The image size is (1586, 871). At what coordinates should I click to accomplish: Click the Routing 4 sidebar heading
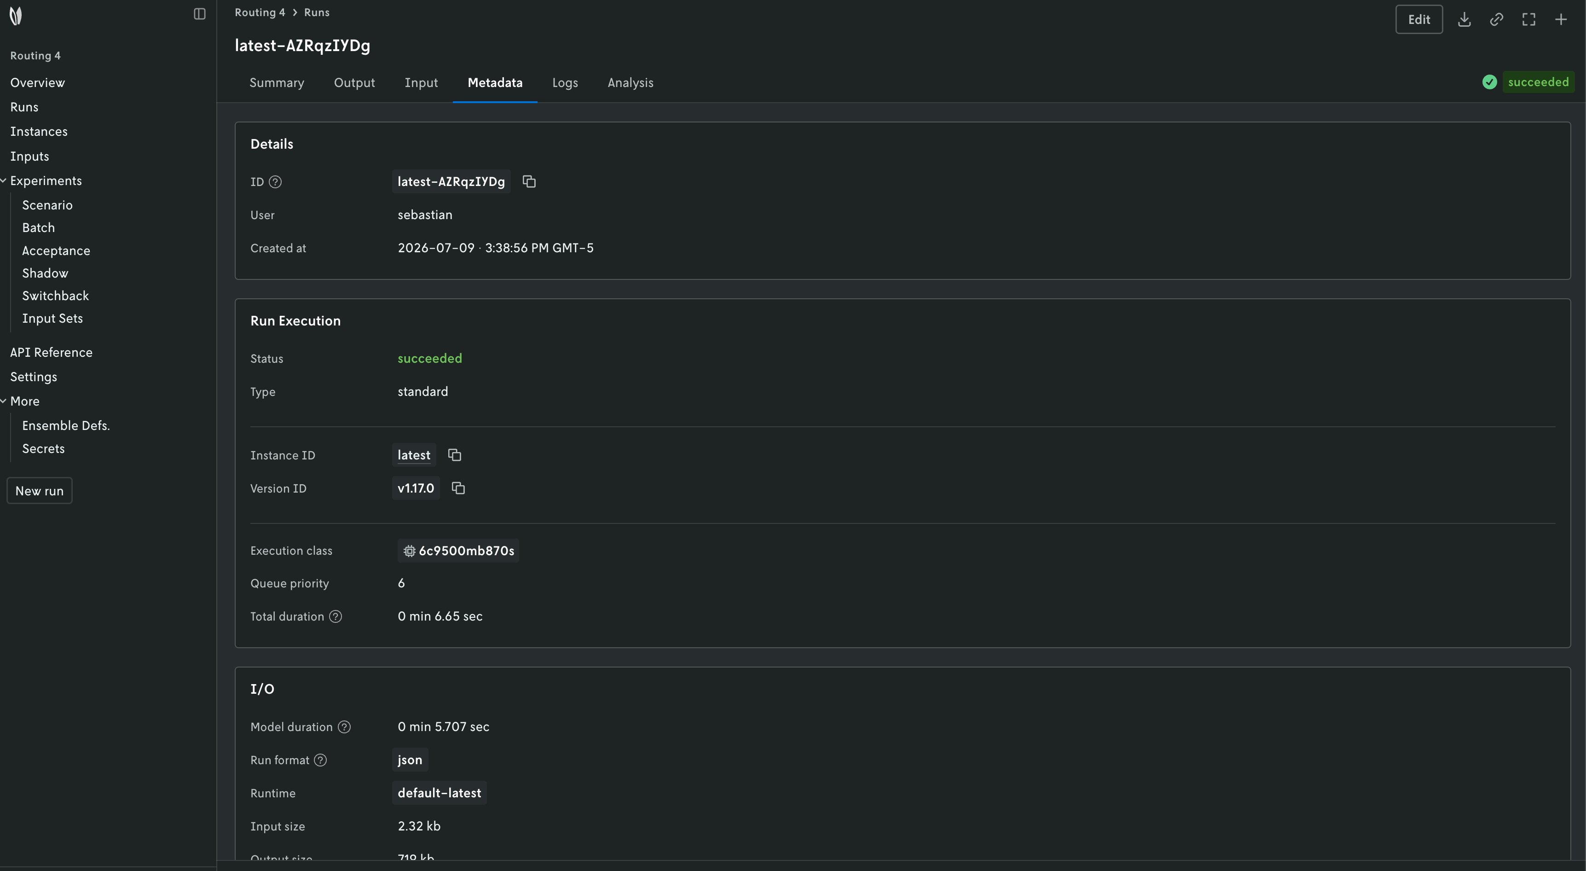pyautogui.click(x=35, y=55)
